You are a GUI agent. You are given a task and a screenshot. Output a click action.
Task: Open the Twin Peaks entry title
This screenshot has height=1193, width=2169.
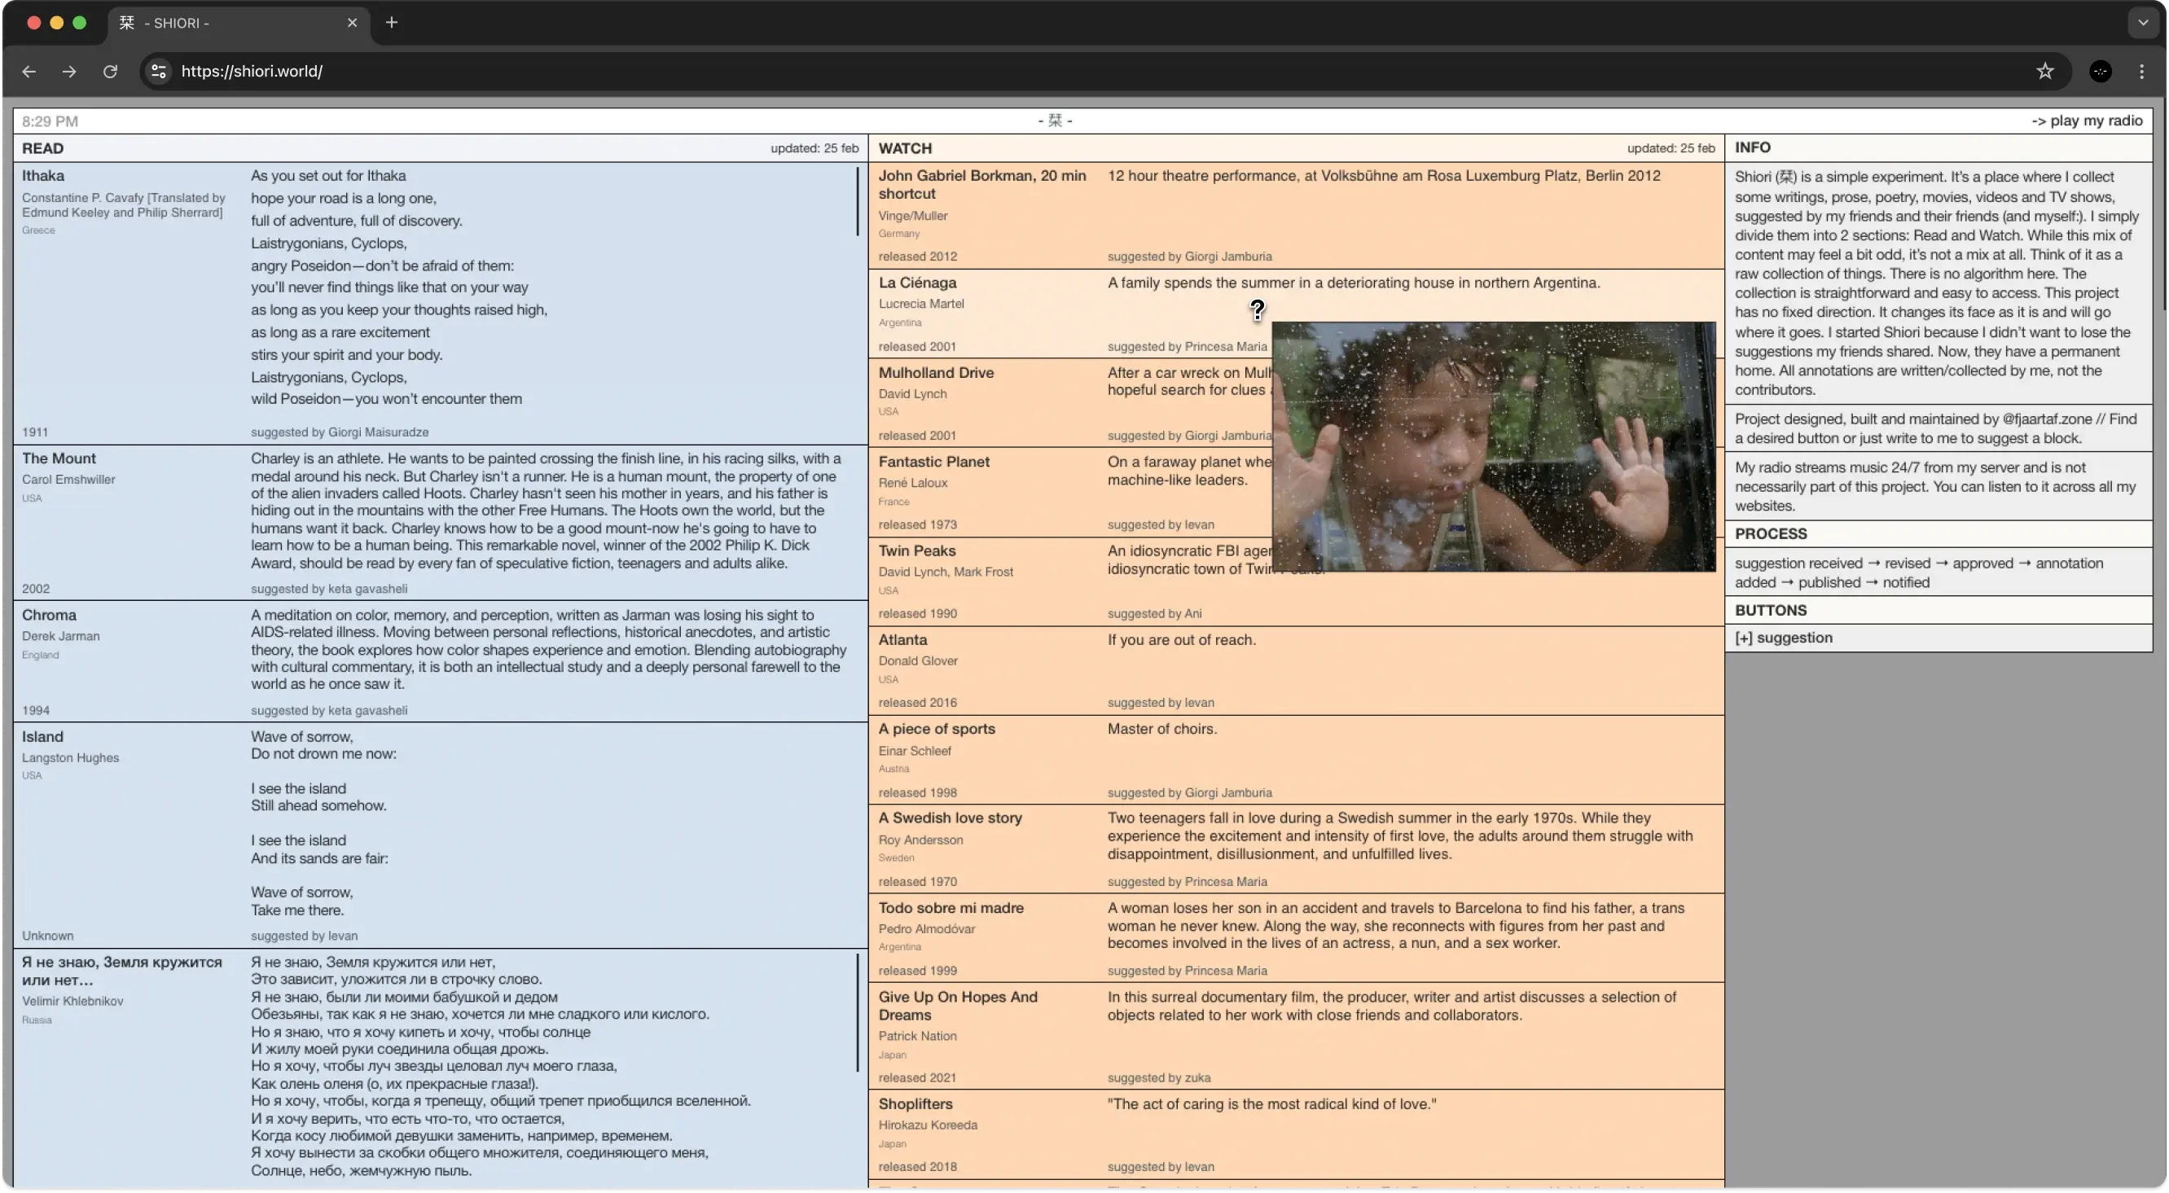[x=916, y=550]
